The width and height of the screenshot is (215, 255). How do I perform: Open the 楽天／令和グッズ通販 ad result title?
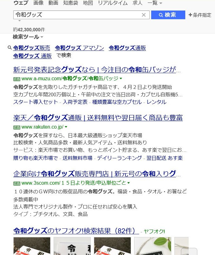click(98, 118)
